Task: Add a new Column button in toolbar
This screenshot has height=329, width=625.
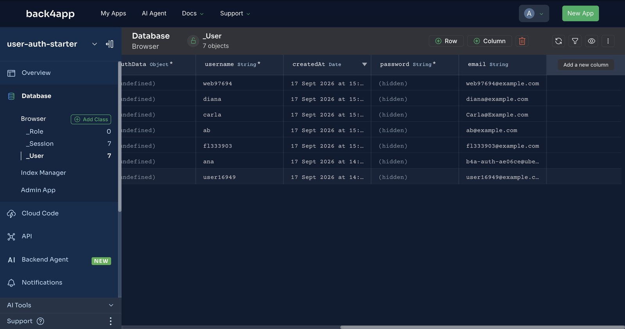Action: pyautogui.click(x=489, y=41)
